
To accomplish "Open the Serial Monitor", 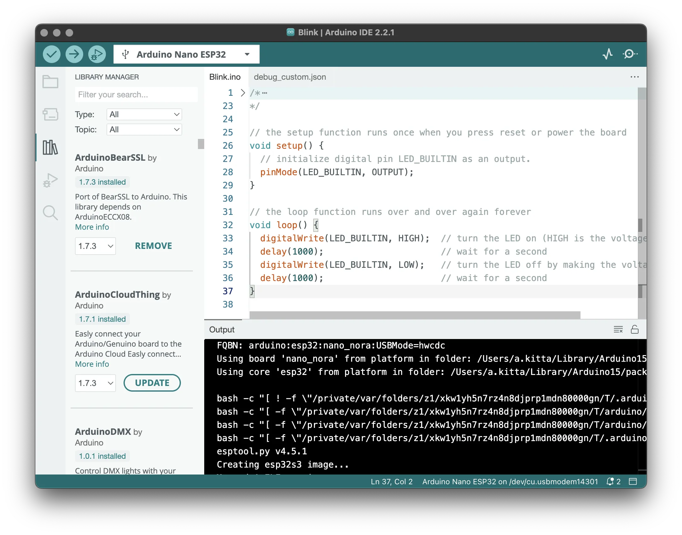I will point(630,54).
